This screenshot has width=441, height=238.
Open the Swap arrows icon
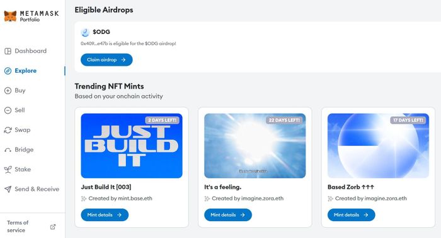8,130
